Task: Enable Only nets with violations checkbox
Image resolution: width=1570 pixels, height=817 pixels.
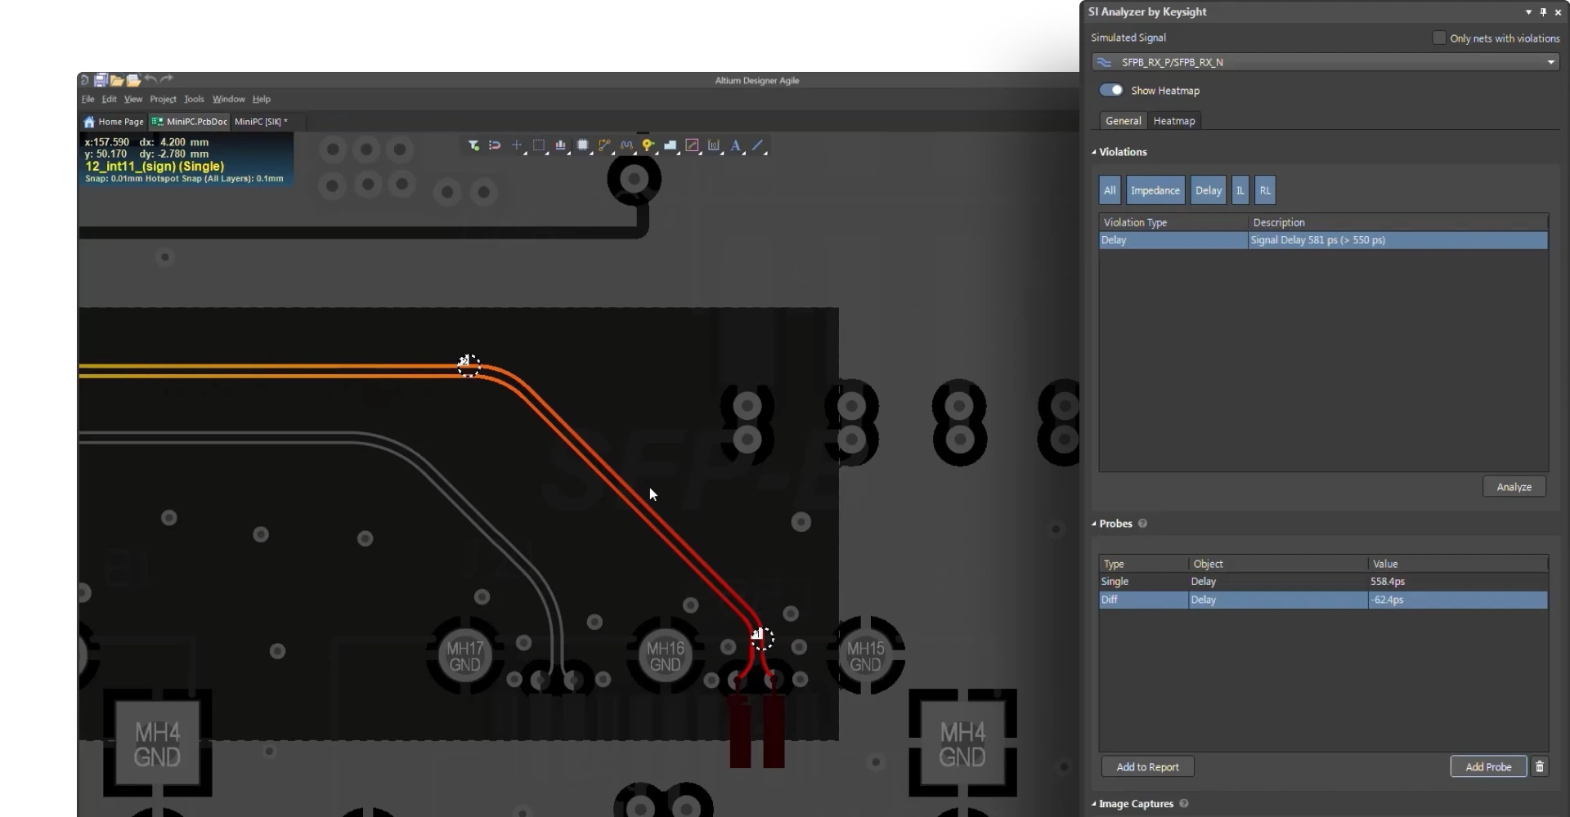Action: click(1439, 38)
